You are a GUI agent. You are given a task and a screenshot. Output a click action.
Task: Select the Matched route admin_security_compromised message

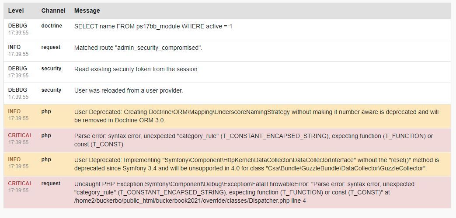[x=138, y=48]
